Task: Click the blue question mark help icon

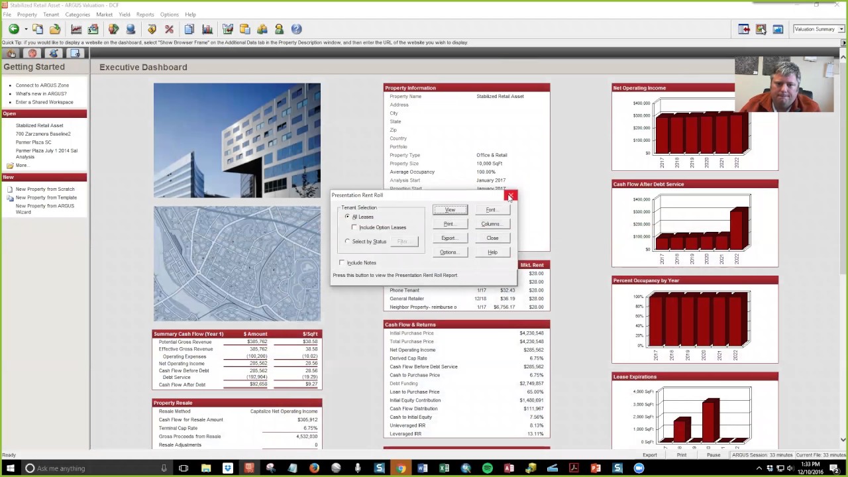Action: [x=296, y=29]
